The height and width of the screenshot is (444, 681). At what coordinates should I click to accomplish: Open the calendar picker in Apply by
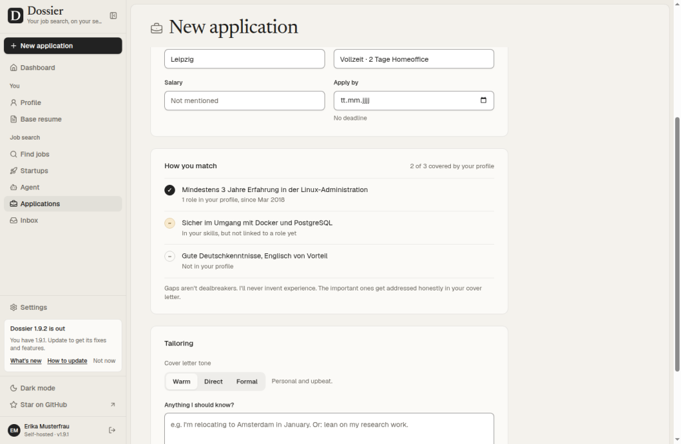pos(483,100)
